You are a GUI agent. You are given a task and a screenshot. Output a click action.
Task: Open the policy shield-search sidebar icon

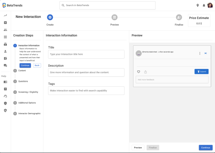(5, 110)
